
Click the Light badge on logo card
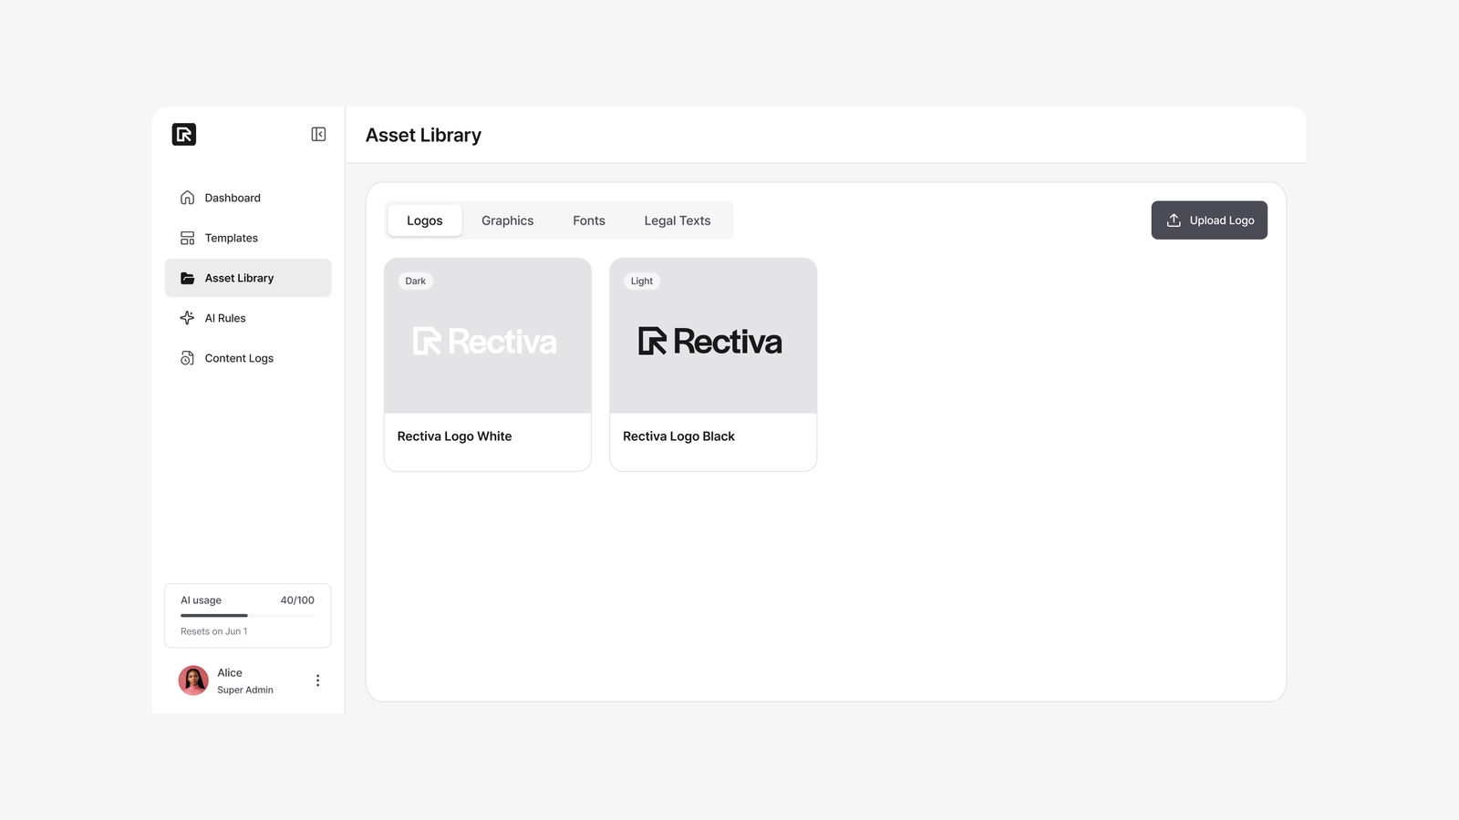coord(642,282)
